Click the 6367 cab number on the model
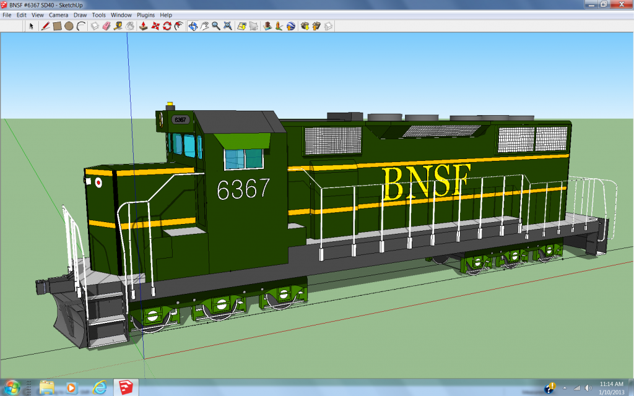 [x=243, y=189]
